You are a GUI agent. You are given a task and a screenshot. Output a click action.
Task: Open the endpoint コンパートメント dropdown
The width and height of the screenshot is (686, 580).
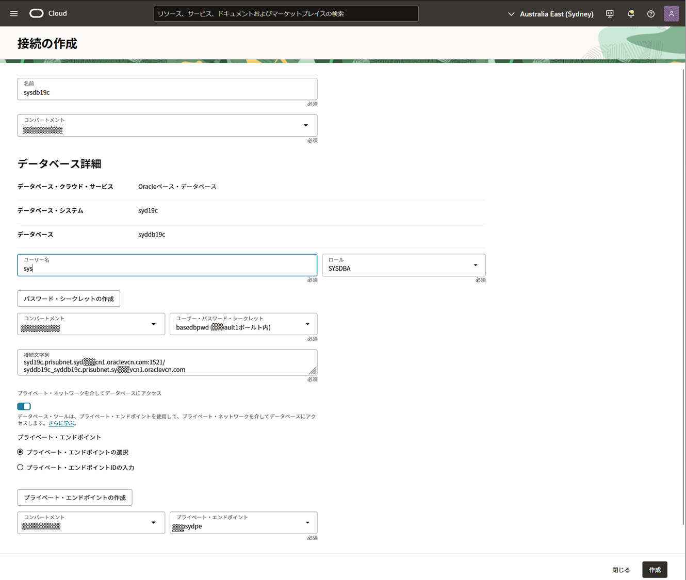point(91,523)
